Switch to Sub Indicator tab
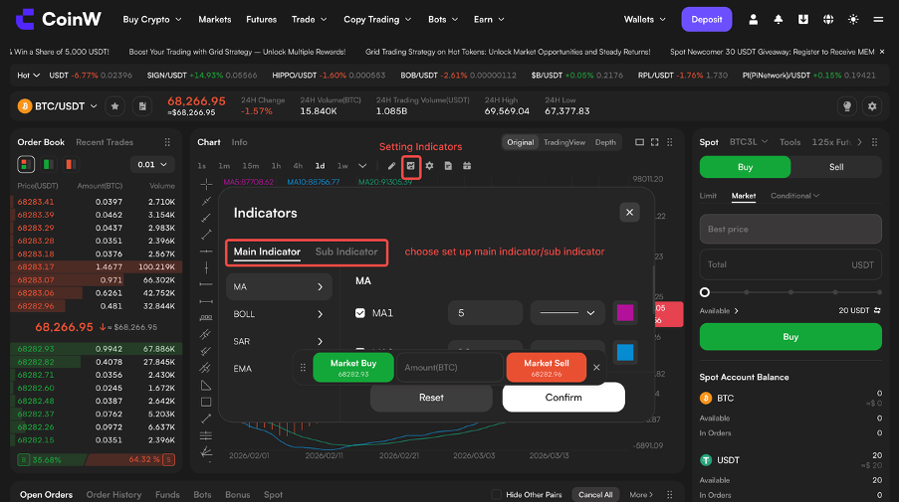The width and height of the screenshot is (900, 503). [x=346, y=251]
